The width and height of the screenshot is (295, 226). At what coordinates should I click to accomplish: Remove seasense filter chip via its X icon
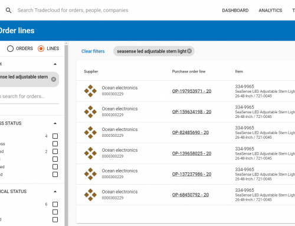189,51
